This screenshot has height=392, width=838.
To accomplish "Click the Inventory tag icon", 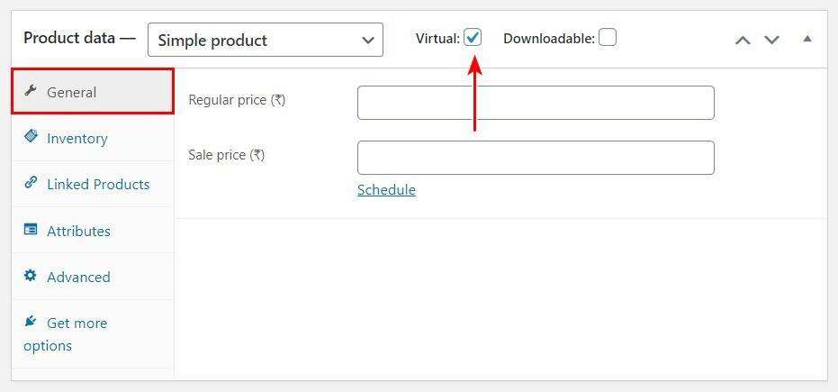I will point(32,137).
